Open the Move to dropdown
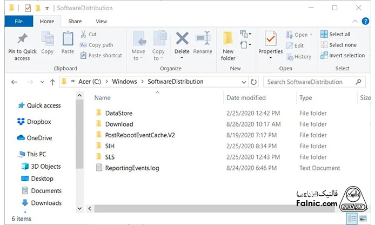375x225 pixels. point(138,58)
